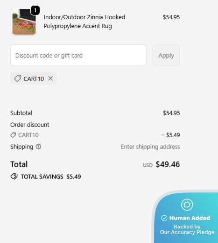The image size is (218, 243).
Task: Click the quantity badge showing 1
Action: [x=35, y=10]
